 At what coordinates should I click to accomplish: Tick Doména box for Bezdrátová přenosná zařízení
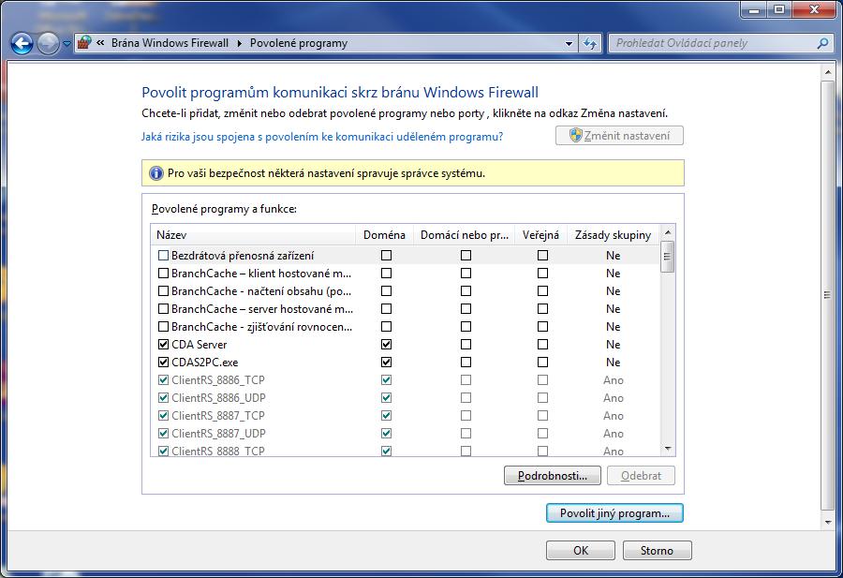386,256
